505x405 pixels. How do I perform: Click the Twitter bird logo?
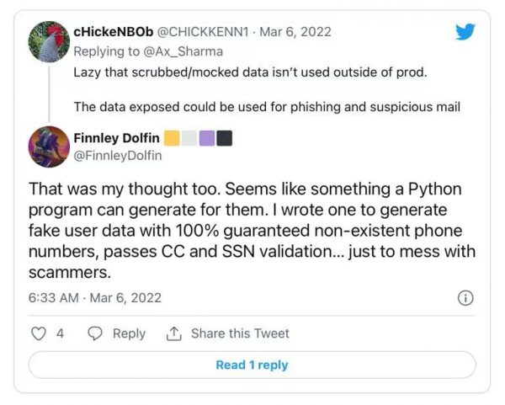point(465,32)
